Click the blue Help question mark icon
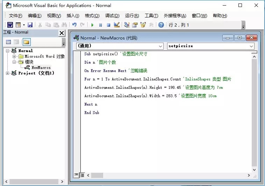This screenshot has width=265, height=186. (161, 25)
